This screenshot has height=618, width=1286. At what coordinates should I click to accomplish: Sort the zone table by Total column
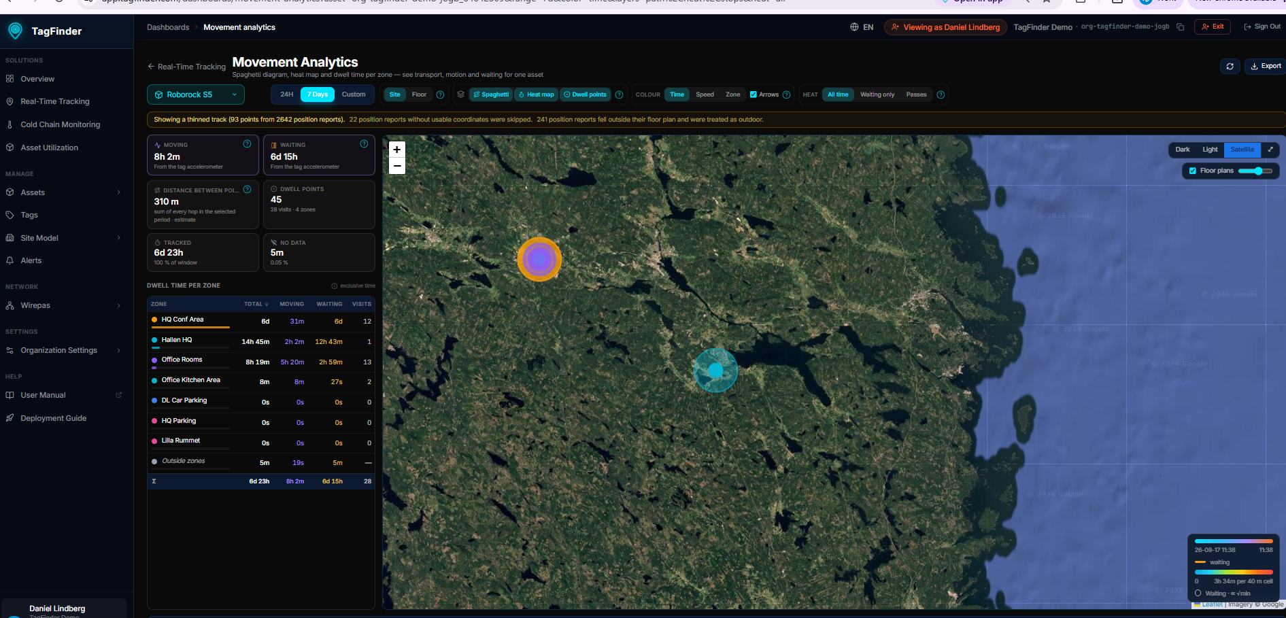256,304
